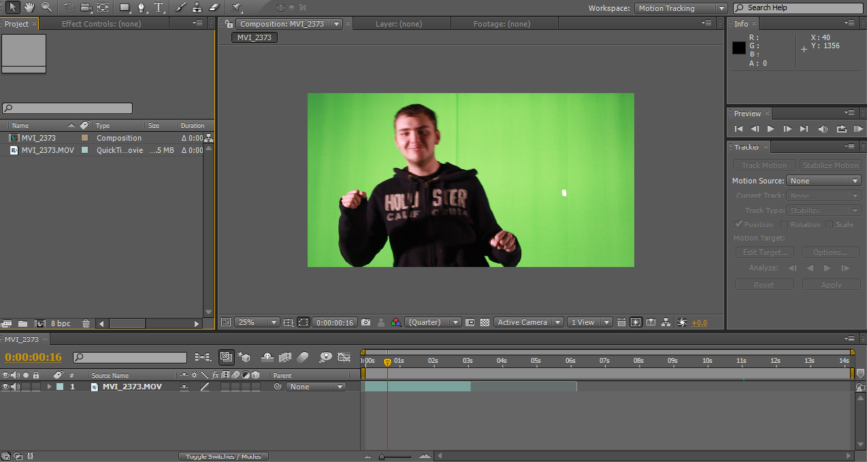Open the Motion Source dropdown
Image resolution: width=867 pixels, height=462 pixels.
823,180
